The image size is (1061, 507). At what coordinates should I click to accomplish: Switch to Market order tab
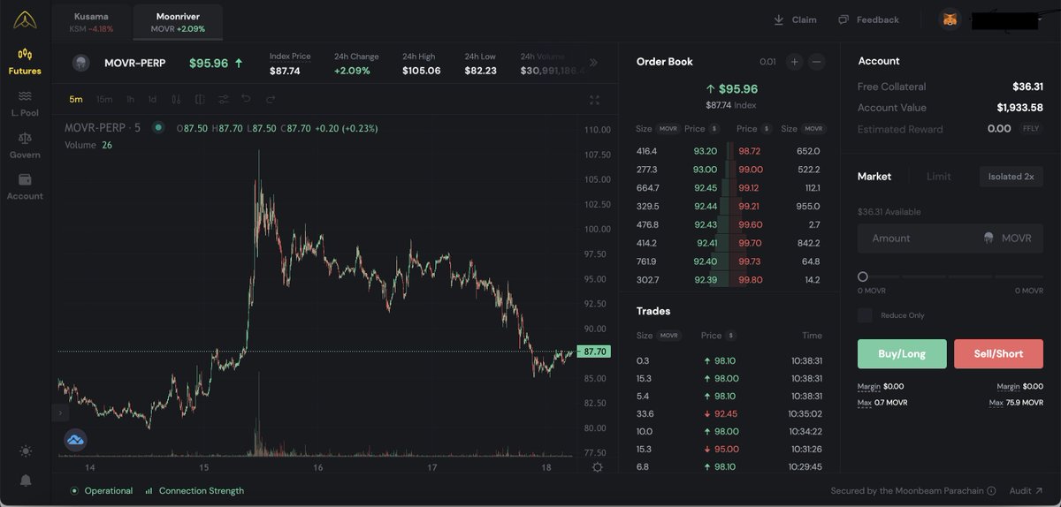(x=874, y=177)
